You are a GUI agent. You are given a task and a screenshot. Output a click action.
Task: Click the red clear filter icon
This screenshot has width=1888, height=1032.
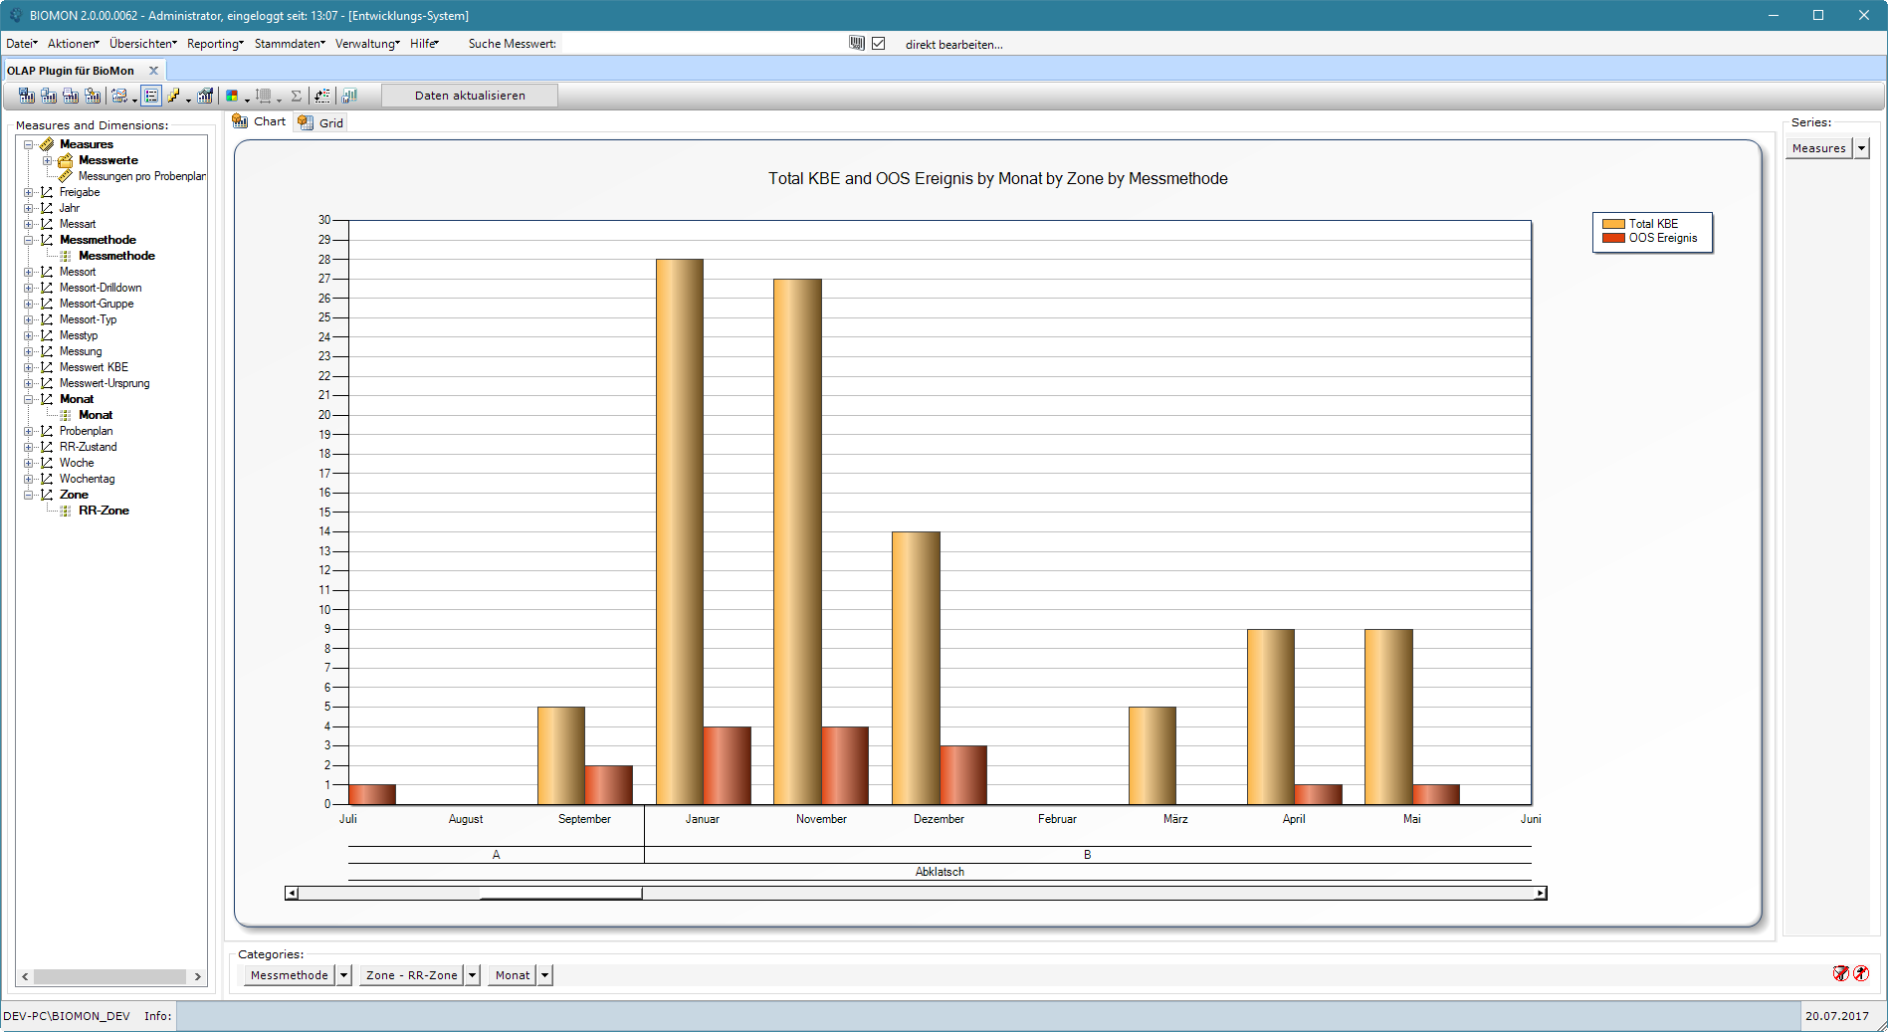tap(1841, 973)
